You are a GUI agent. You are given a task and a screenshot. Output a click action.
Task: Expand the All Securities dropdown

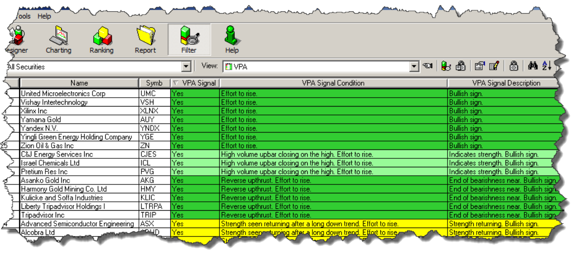(186, 67)
